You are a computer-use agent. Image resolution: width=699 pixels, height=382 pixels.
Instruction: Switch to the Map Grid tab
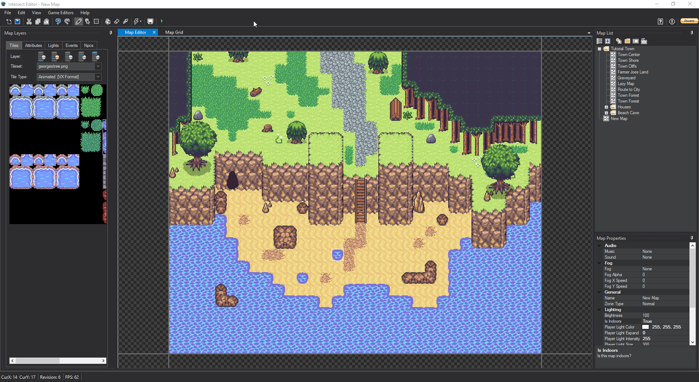[x=174, y=32]
